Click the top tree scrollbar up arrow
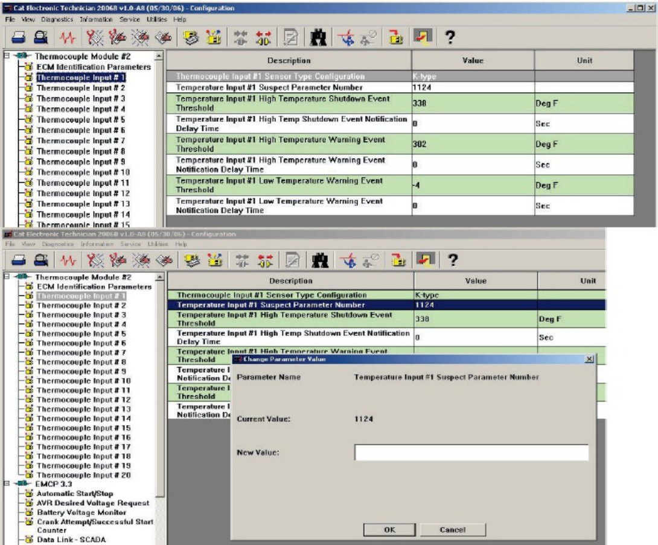The image size is (658, 545). click(x=159, y=55)
